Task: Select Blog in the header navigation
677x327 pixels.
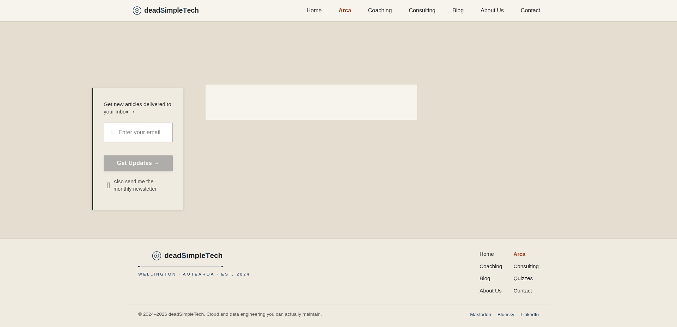Action: click(x=458, y=11)
